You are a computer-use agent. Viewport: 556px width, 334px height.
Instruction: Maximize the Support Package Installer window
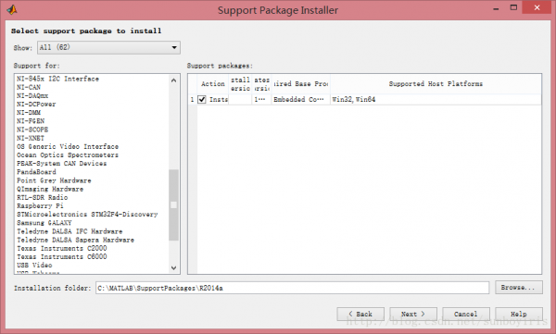[x=513, y=7]
